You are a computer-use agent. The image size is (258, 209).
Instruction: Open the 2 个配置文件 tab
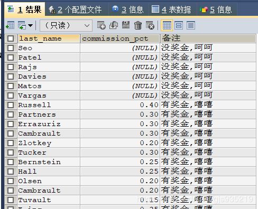[x=75, y=9]
